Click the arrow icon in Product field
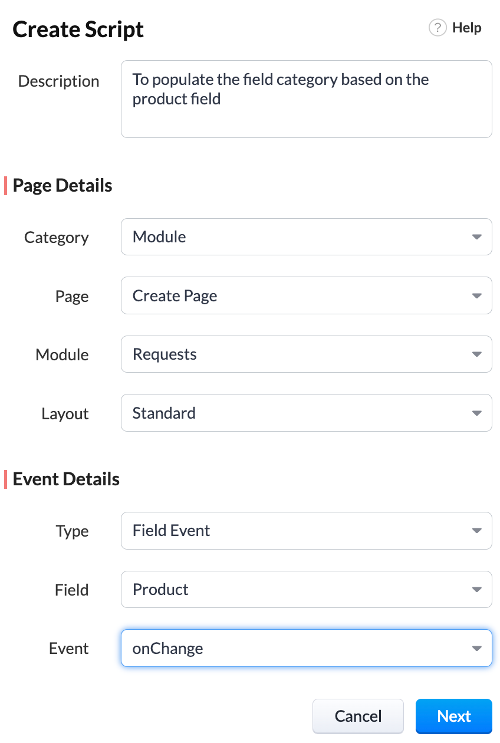The height and width of the screenshot is (743, 500). pos(477,590)
